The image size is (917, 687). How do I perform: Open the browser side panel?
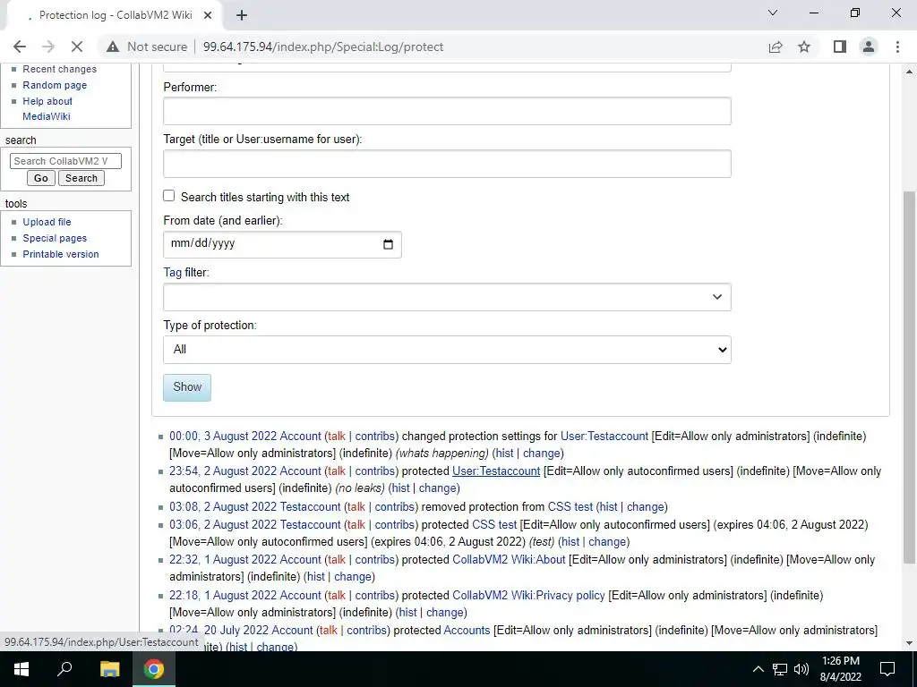840,47
